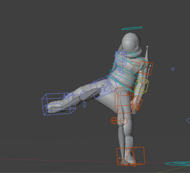Click the orange wireframe sphere beside the standing knee
The height and width of the screenshot is (173, 190).
click(x=114, y=120)
